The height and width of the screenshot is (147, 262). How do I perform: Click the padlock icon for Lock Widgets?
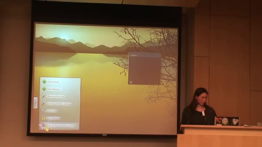pos(43,118)
